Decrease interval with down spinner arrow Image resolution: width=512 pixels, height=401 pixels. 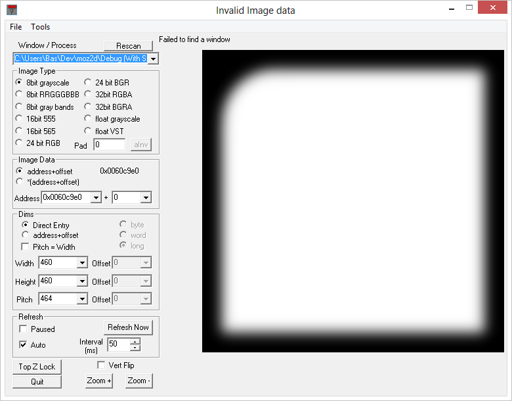[x=135, y=348]
